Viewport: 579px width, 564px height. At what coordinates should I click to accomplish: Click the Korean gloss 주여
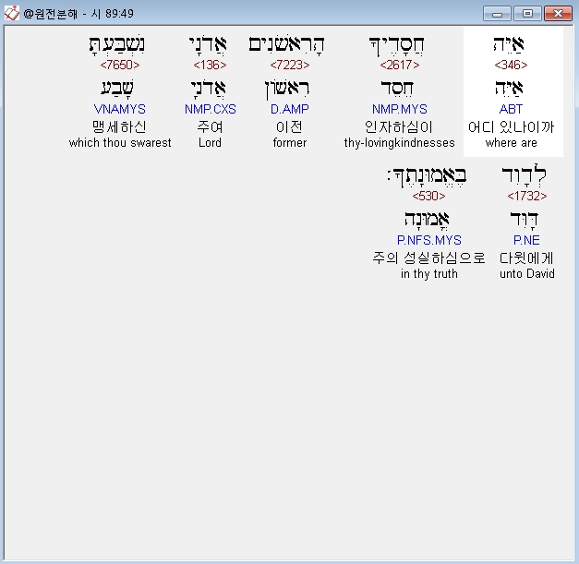(x=210, y=127)
